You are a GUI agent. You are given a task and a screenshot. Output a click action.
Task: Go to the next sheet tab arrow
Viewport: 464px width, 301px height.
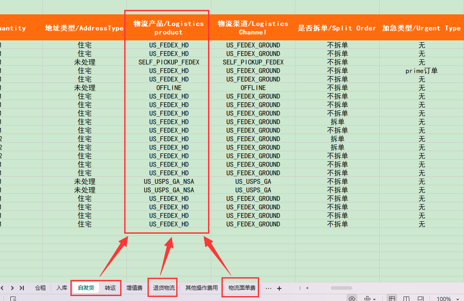tap(12, 288)
